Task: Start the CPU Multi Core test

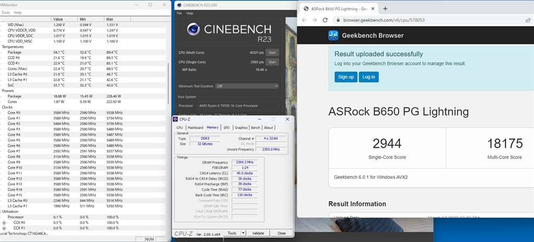Action: coord(272,53)
